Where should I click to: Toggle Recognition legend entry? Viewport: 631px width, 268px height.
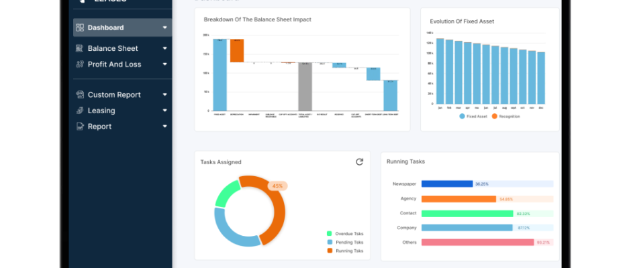pyautogui.click(x=505, y=117)
